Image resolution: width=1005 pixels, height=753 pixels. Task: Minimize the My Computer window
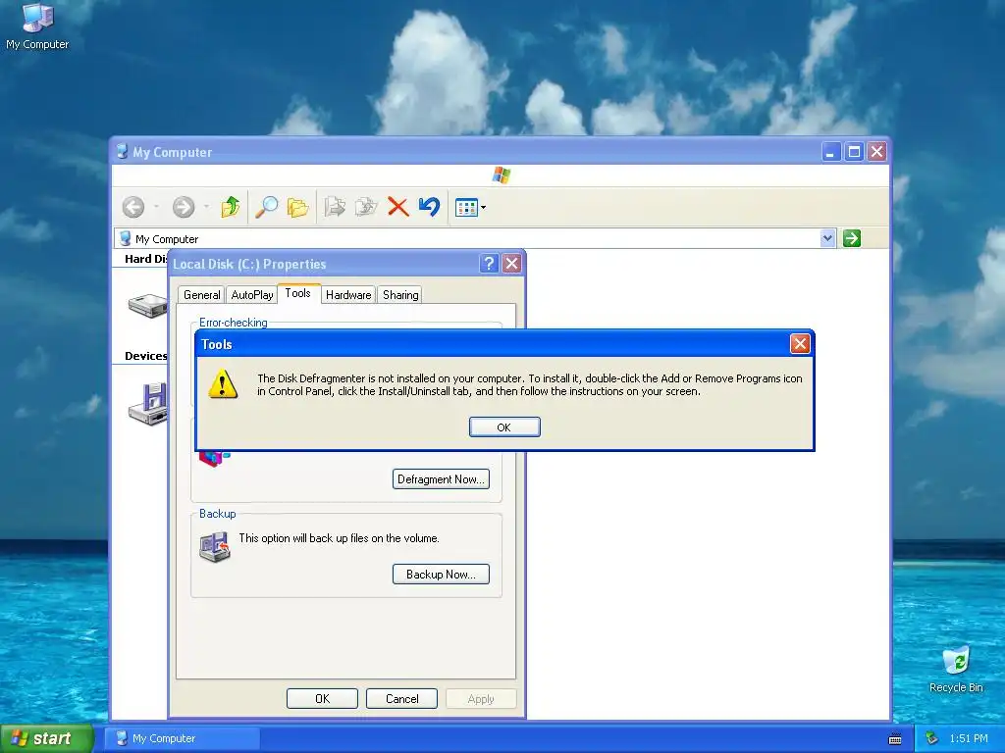(830, 152)
